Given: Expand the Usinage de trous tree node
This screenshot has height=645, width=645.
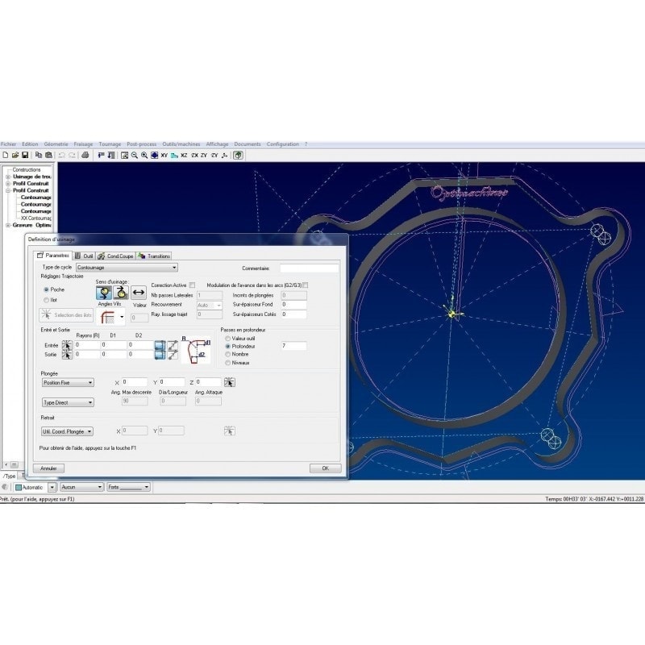Looking at the screenshot, I should pos(8,177).
